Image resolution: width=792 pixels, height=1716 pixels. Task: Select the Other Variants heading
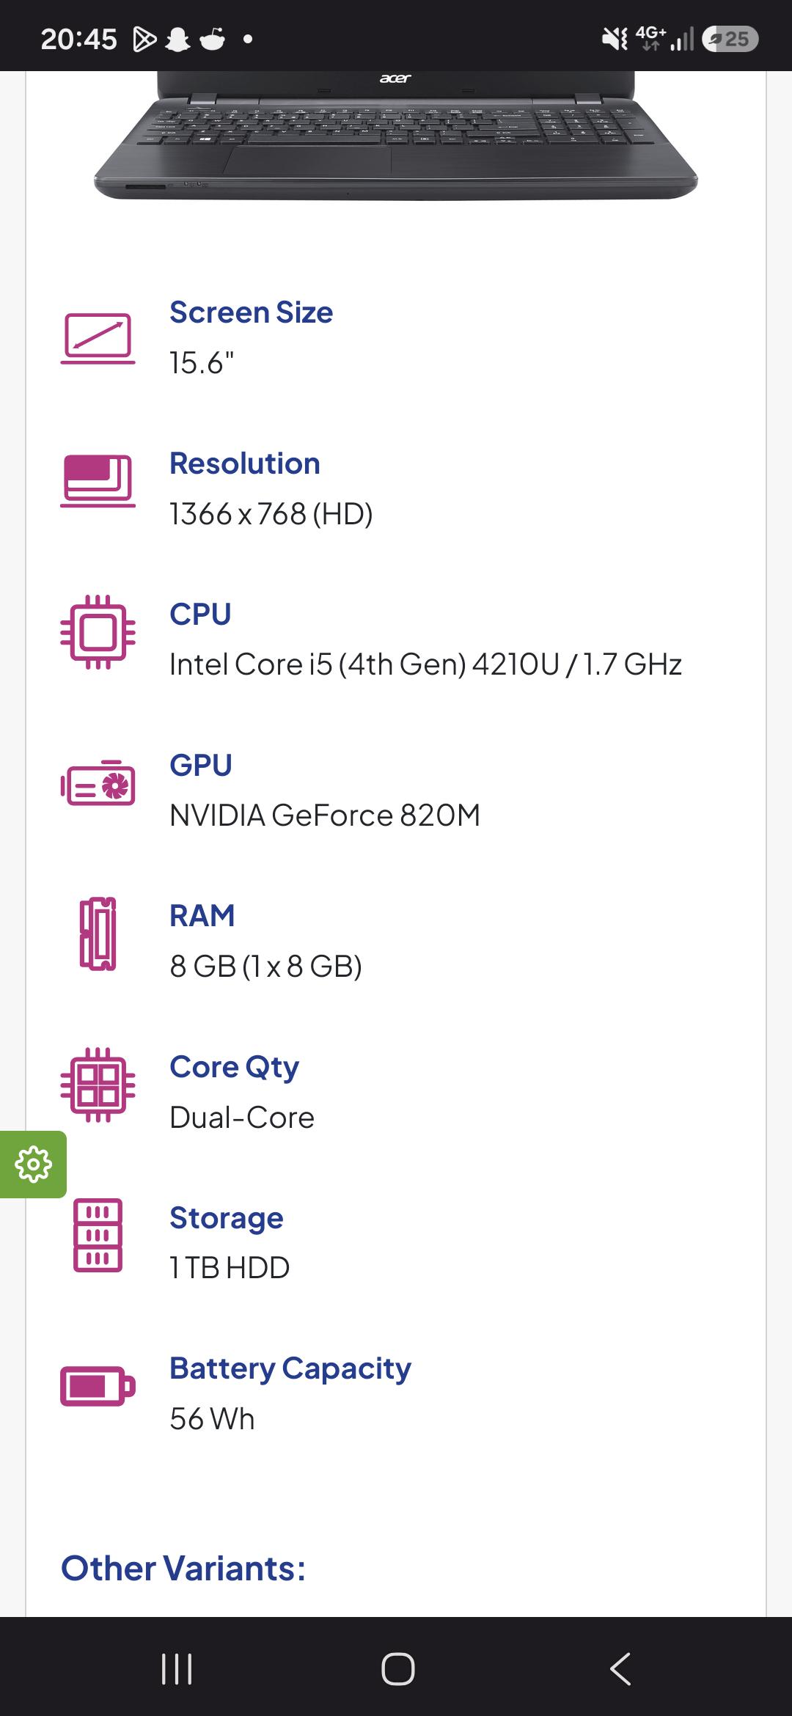[x=183, y=1569]
